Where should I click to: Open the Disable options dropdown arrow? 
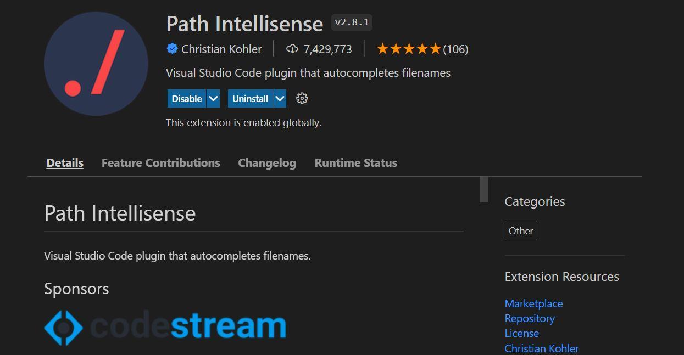coord(213,98)
